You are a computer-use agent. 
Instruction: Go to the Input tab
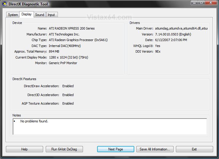tap(51, 15)
